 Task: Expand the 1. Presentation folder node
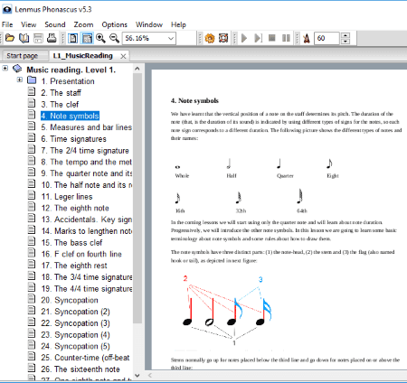click(x=20, y=79)
